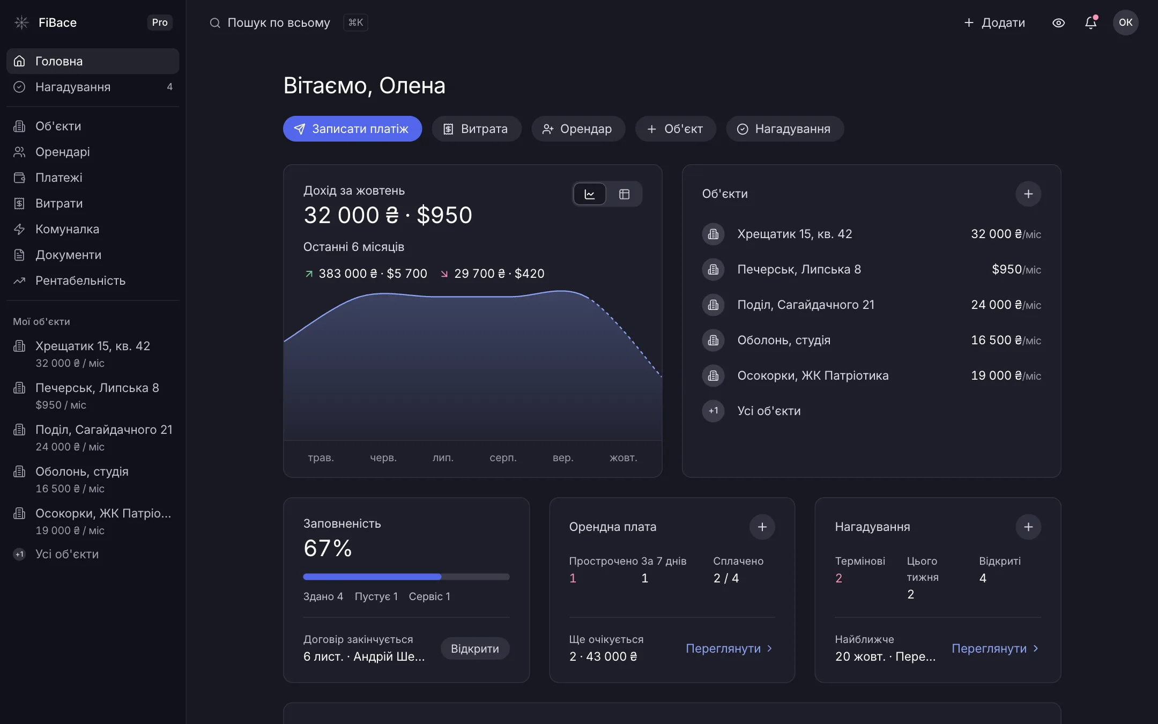The height and width of the screenshot is (724, 1158).
Task: Select Хрещатик 15, кв. 42 in Мої об'єкти
Action: point(93,354)
